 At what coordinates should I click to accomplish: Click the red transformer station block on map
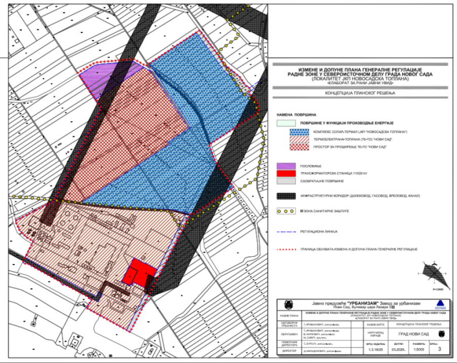(139, 274)
